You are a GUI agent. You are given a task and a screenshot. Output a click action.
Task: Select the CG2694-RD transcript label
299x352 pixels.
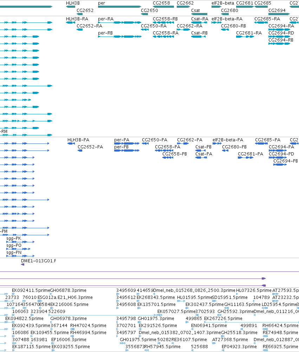(281, 33)
